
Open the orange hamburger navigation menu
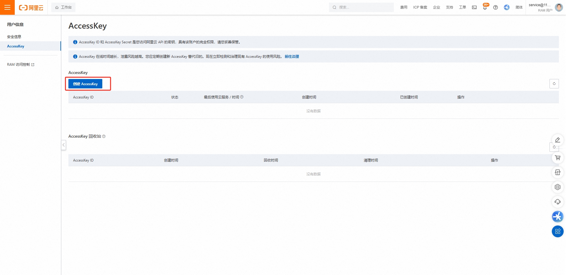coord(7,7)
